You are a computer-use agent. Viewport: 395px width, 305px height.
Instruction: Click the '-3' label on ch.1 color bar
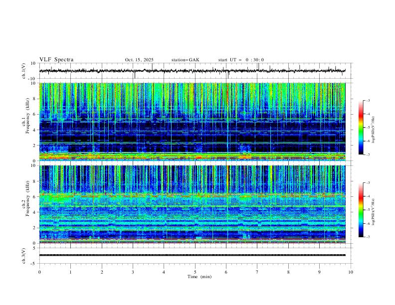pos(368,100)
